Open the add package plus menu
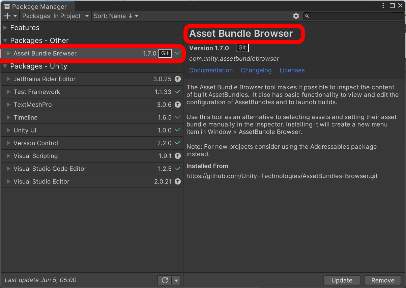 (x=10, y=16)
